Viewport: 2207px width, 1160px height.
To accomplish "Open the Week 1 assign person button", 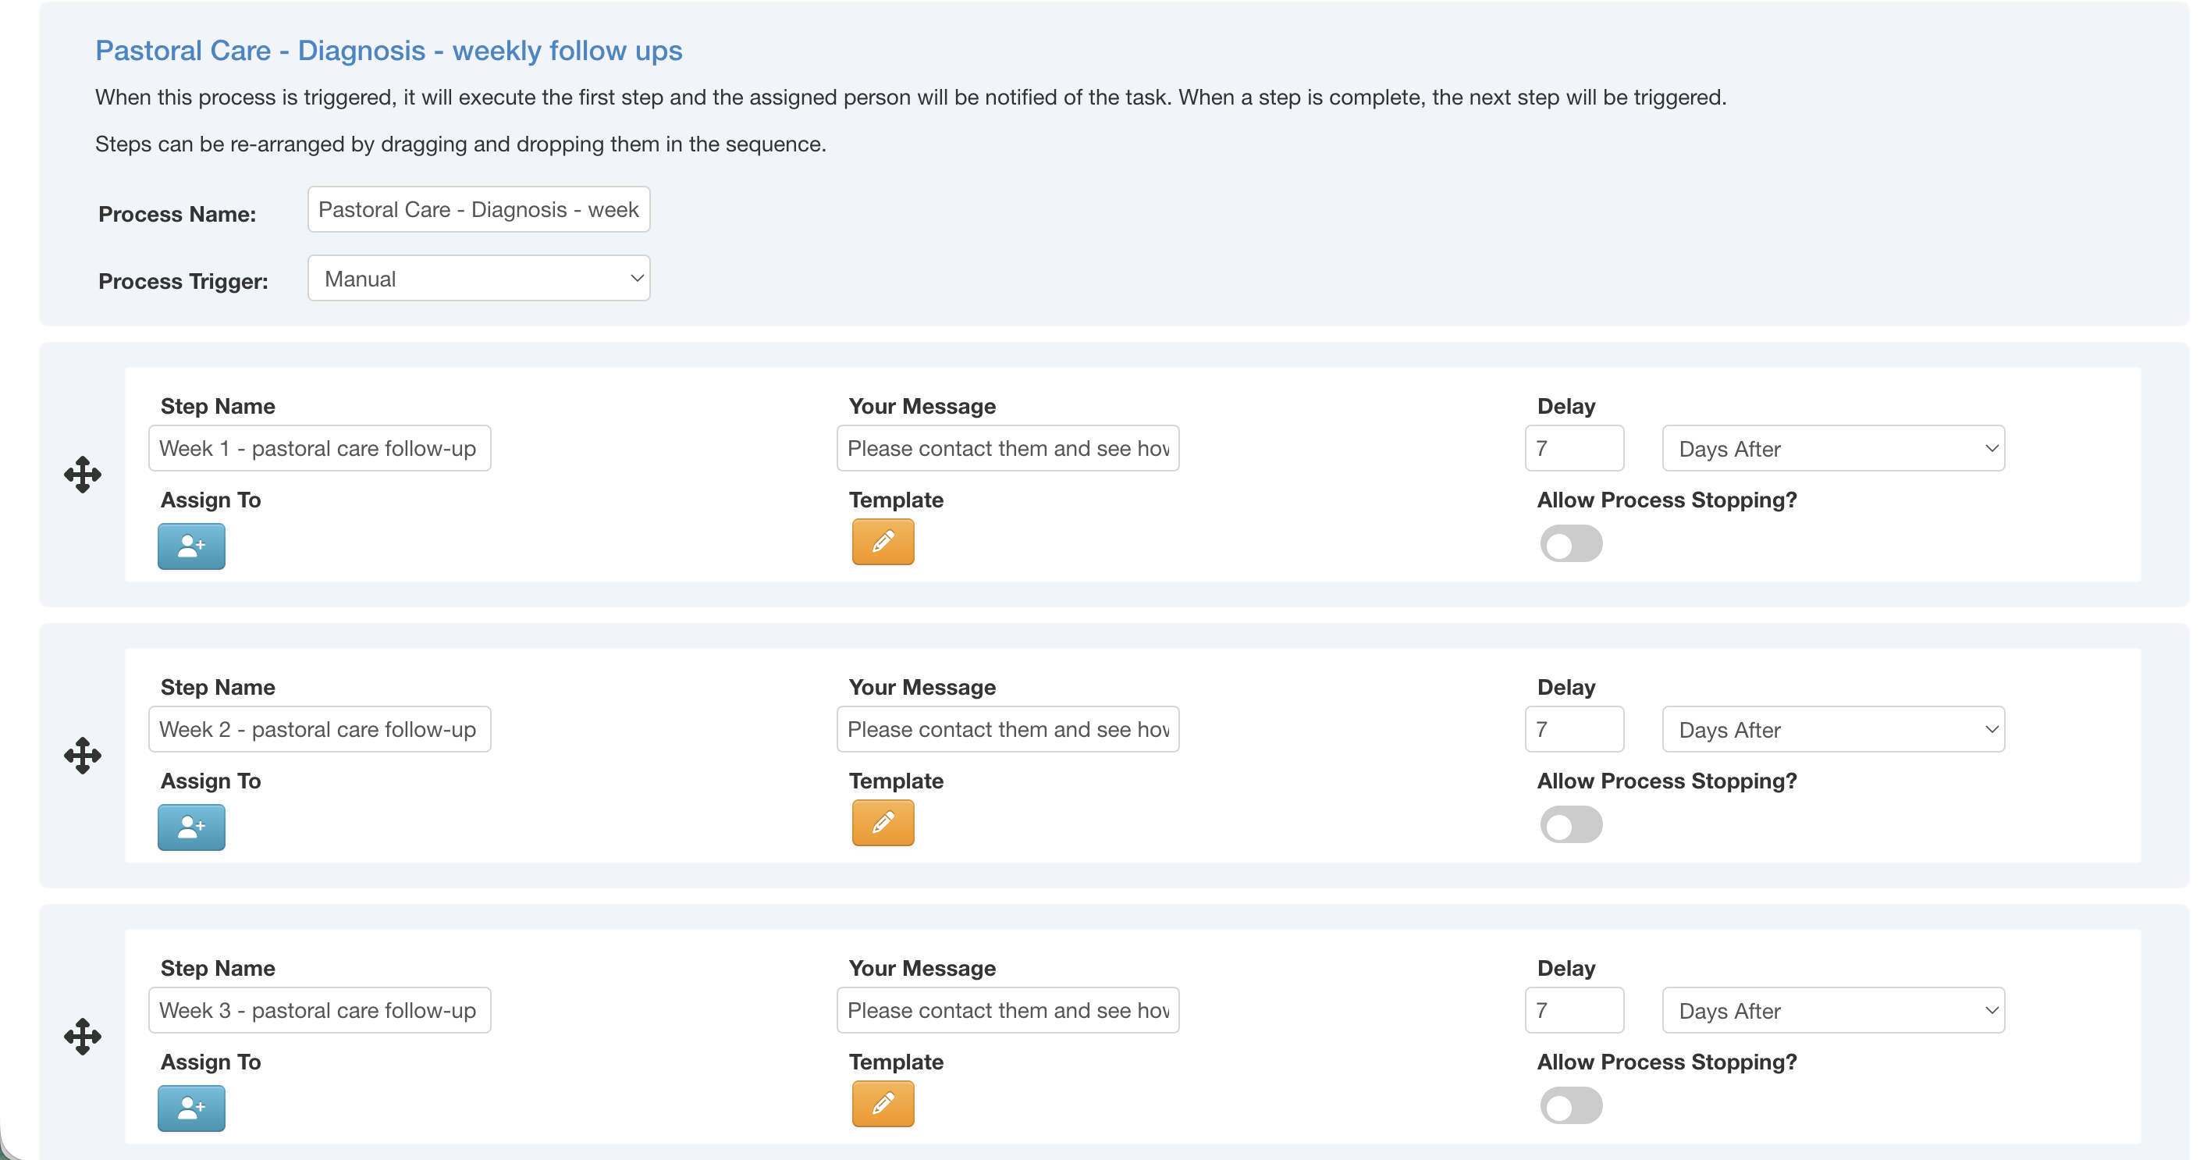I will (x=191, y=546).
